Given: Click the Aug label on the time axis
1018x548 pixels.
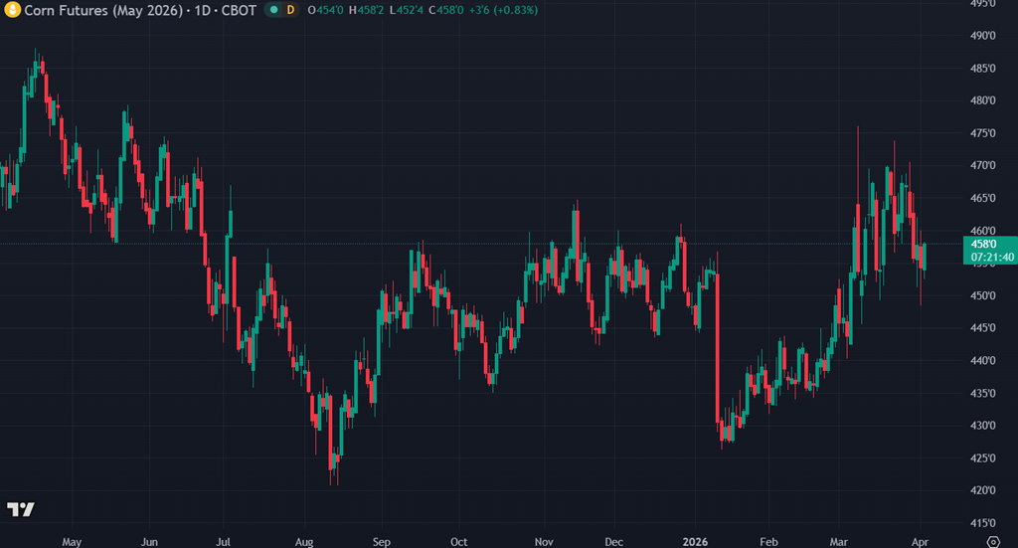Looking at the screenshot, I should pyautogui.click(x=305, y=542).
